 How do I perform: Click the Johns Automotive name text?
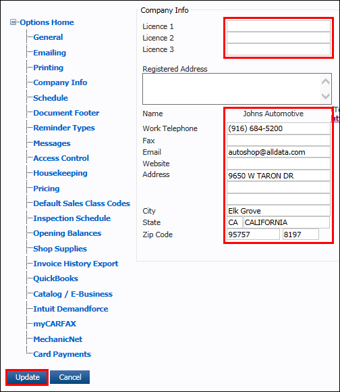point(273,114)
